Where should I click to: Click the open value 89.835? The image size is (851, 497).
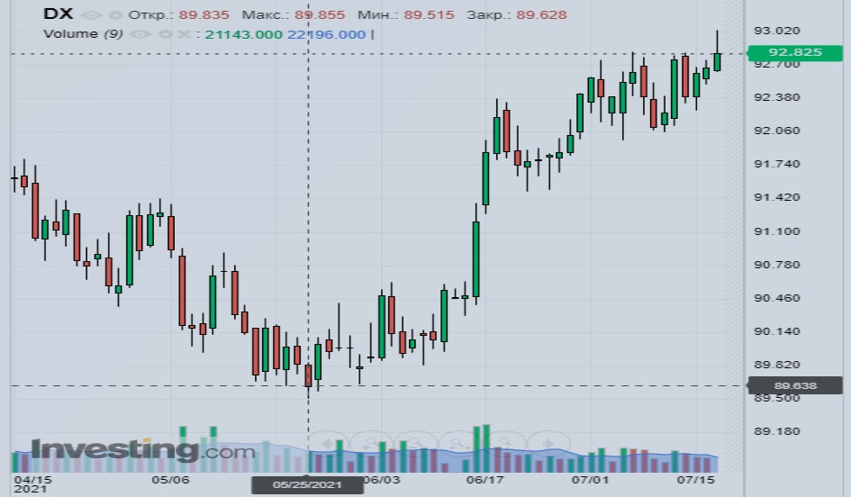pos(204,14)
